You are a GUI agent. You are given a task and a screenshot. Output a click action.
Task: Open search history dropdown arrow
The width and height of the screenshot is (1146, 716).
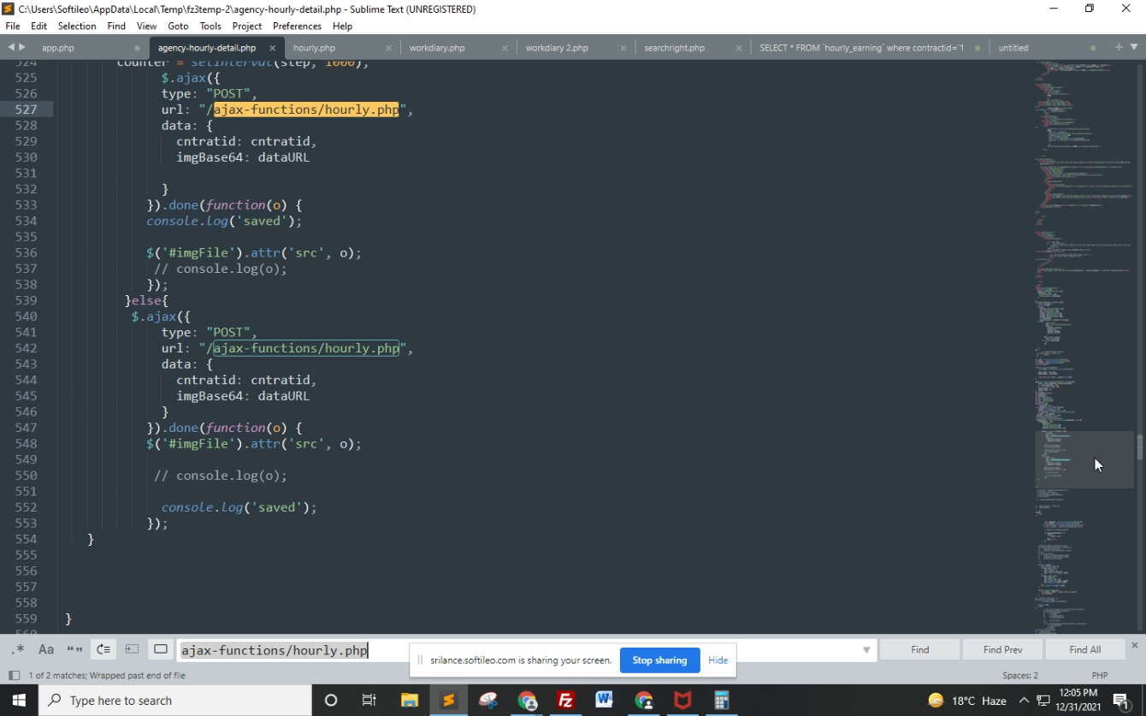tap(866, 650)
